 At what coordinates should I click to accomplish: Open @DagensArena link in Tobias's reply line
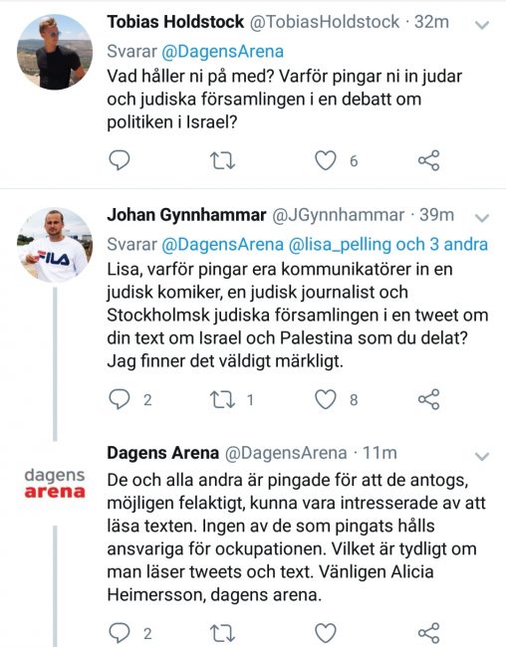pyautogui.click(x=223, y=52)
